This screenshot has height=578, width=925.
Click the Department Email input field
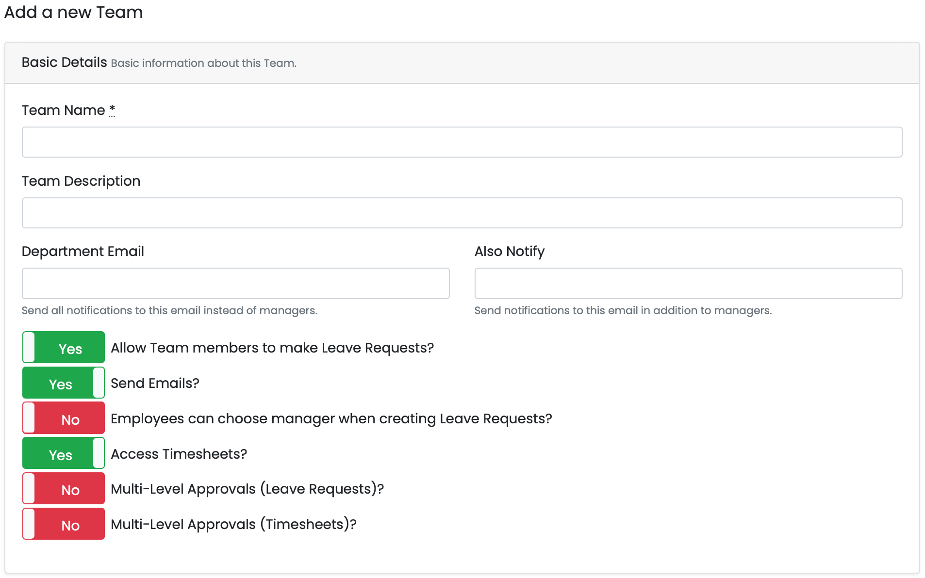[235, 283]
